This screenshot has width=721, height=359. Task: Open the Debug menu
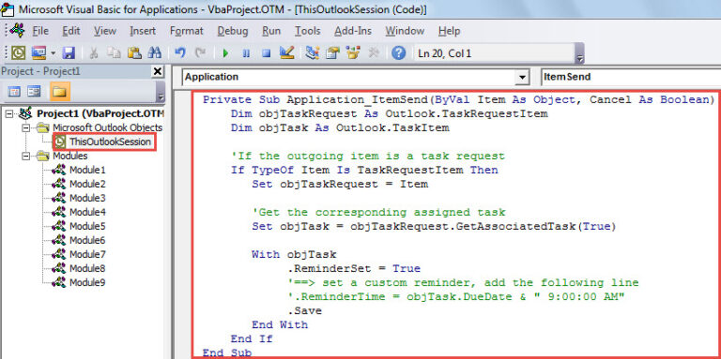(x=233, y=31)
